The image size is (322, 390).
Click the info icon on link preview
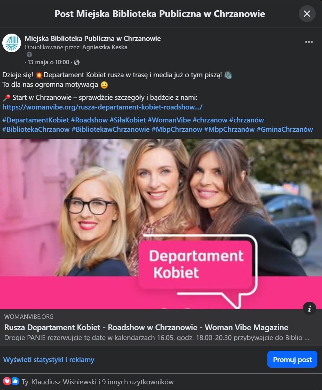309,309
